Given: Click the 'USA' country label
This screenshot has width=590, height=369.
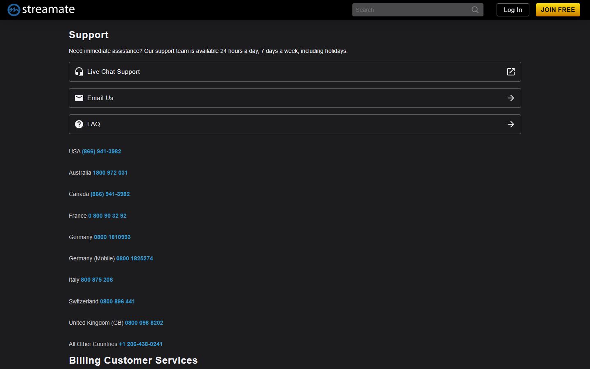Looking at the screenshot, I should [x=75, y=151].
